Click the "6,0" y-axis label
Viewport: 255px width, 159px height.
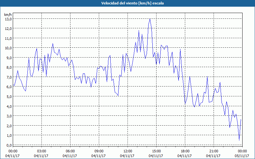coord(9,87)
